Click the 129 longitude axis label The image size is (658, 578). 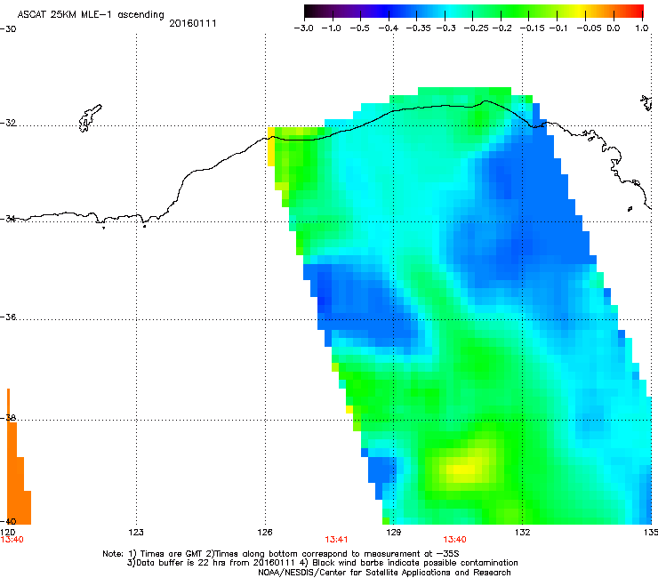click(x=394, y=533)
